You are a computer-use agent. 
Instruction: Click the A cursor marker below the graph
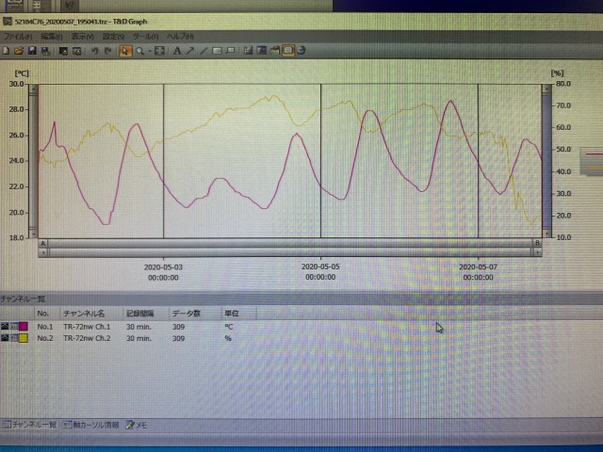click(43, 243)
